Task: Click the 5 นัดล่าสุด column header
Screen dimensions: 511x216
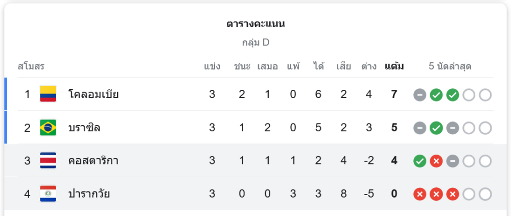Action: [450, 67]
